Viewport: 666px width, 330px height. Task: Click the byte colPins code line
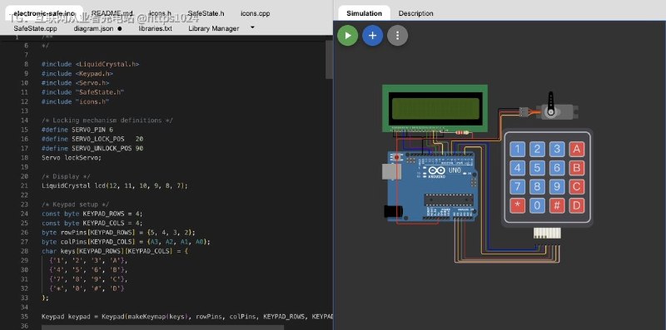(x=127, y=241)
